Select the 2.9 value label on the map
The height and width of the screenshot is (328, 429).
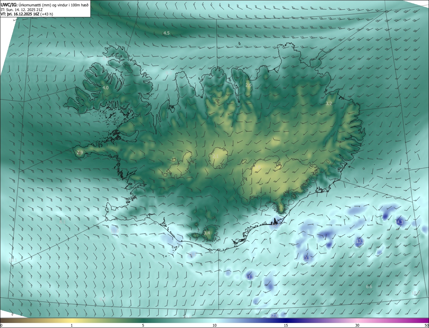(80, 153)
